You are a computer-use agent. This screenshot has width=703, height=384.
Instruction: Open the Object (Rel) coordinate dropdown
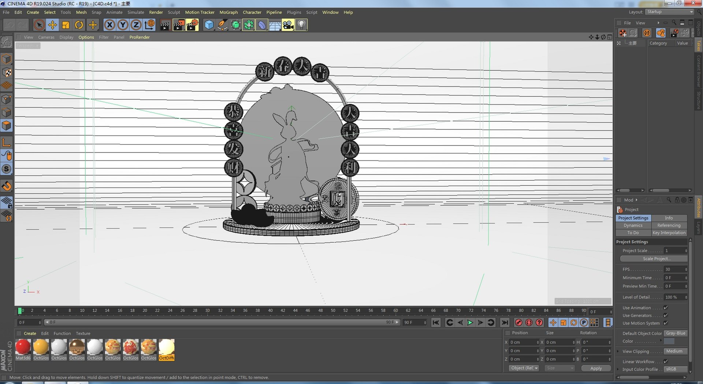tap(524, 368)
